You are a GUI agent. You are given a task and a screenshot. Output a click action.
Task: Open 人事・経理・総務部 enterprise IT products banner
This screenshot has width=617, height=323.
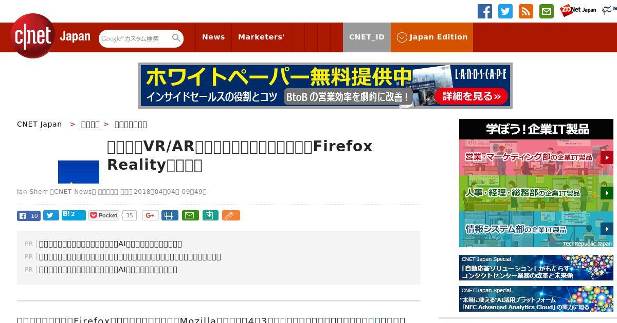[x=536, y=193]
